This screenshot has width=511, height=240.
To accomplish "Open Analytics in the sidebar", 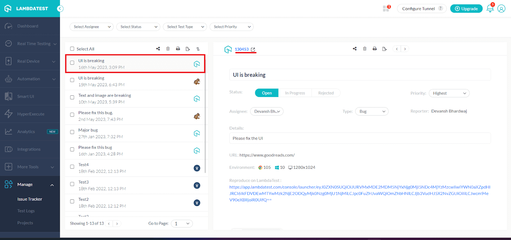I will 30,131.
